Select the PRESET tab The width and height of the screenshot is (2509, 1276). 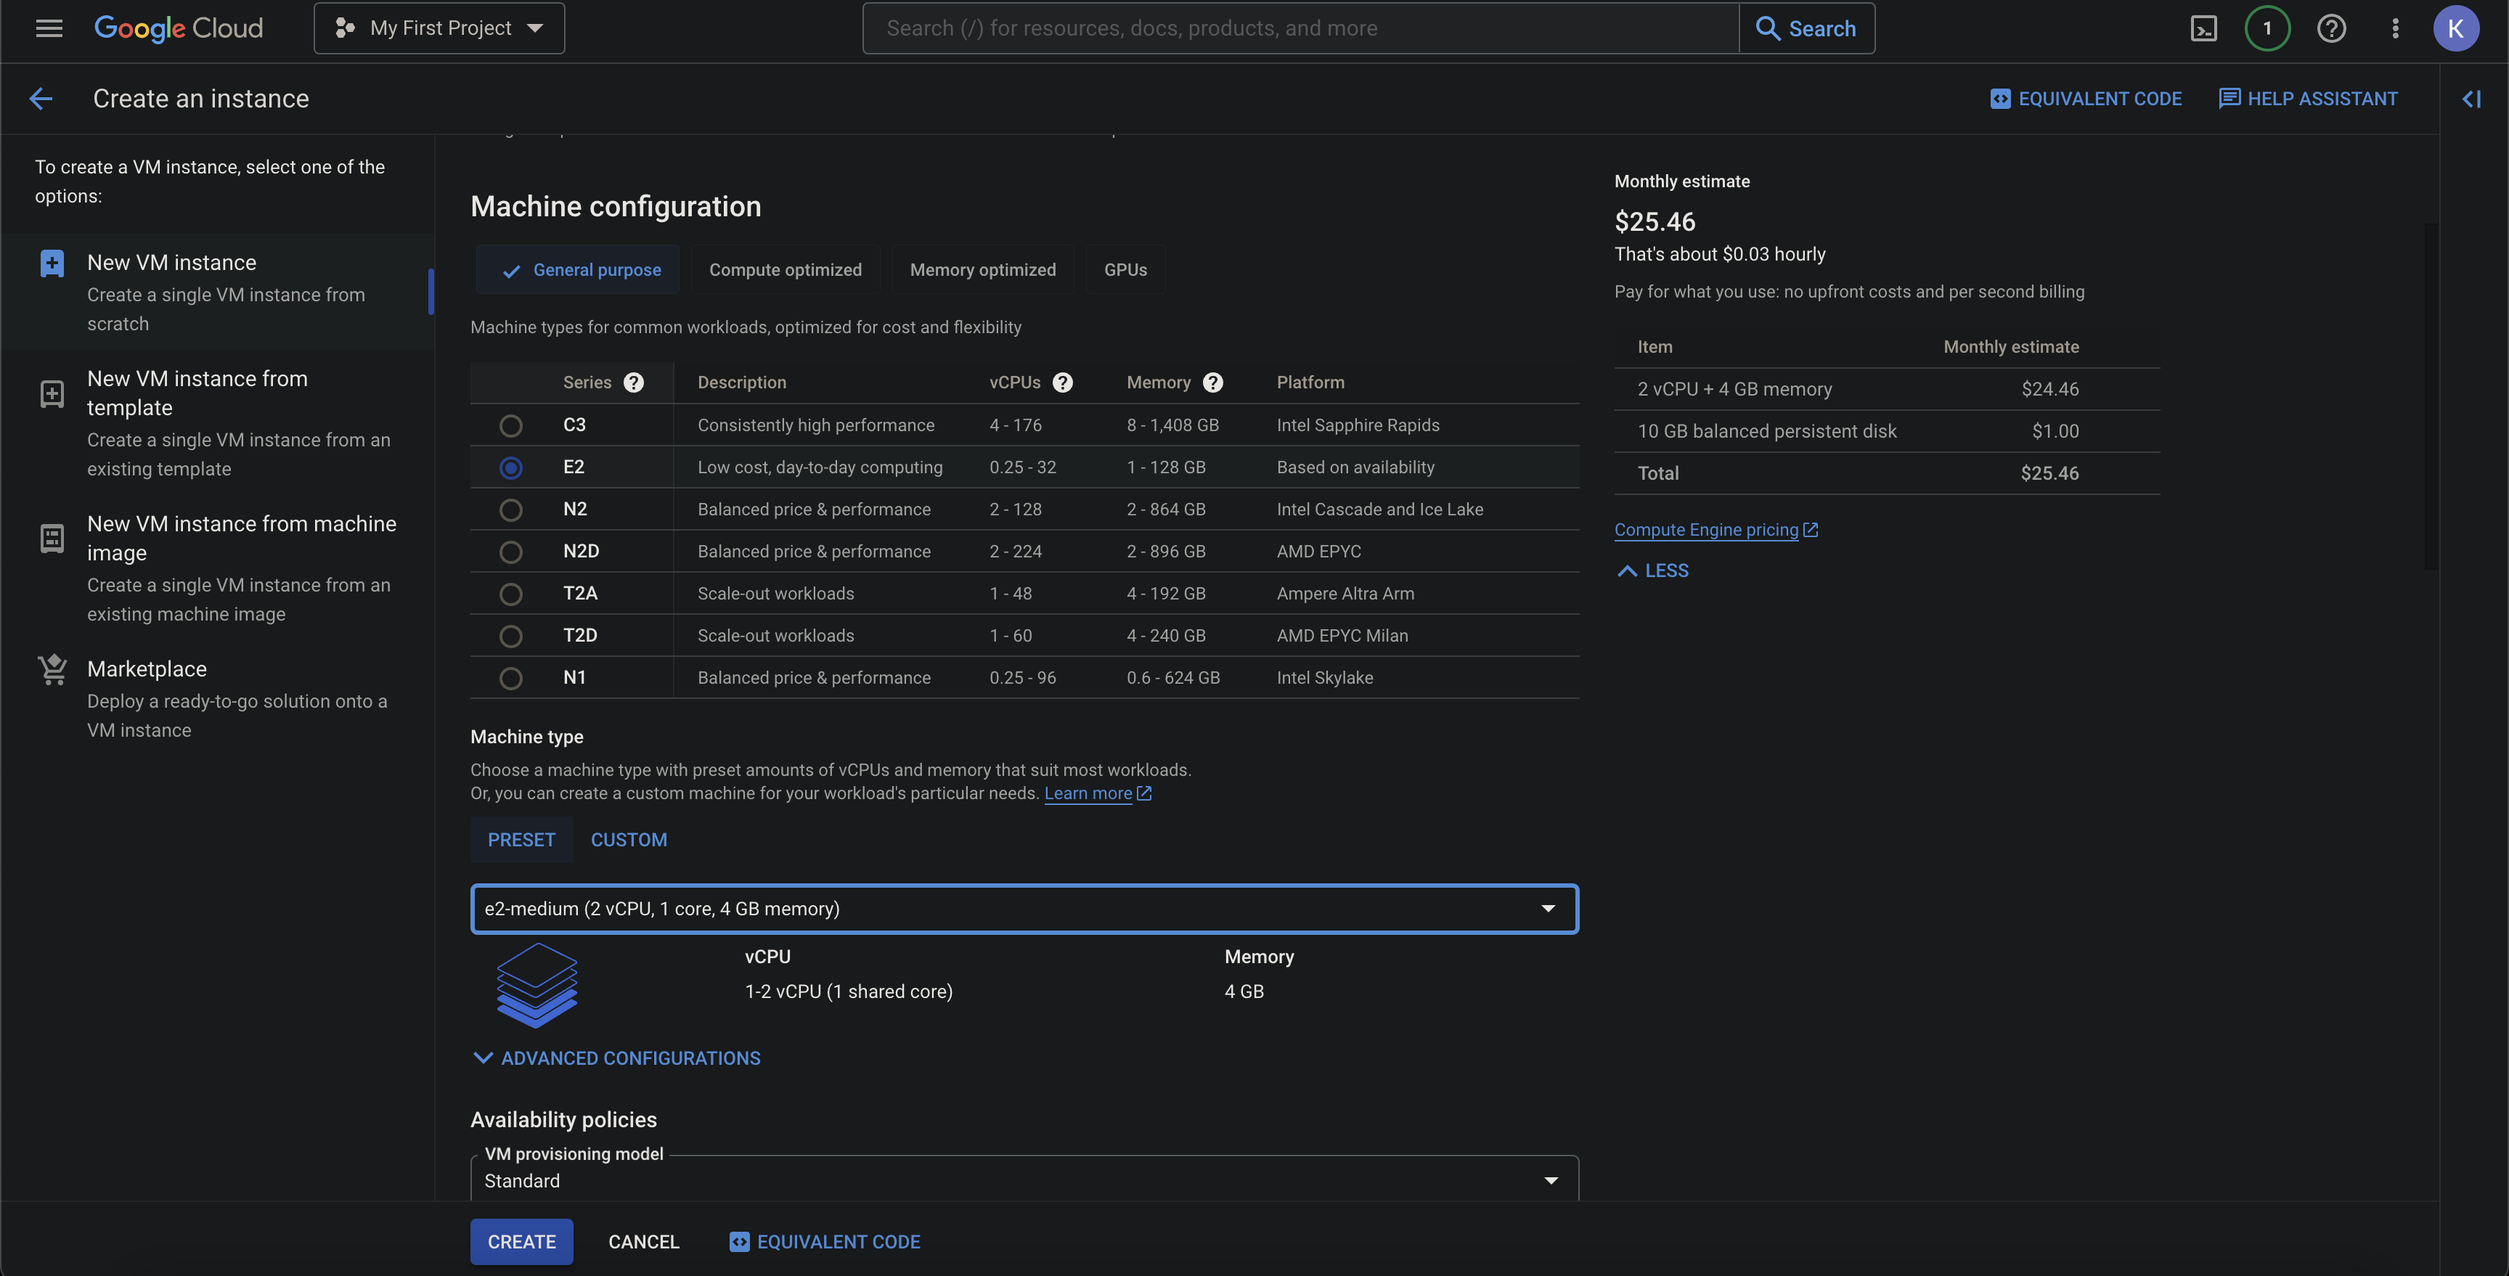point(521,840)
